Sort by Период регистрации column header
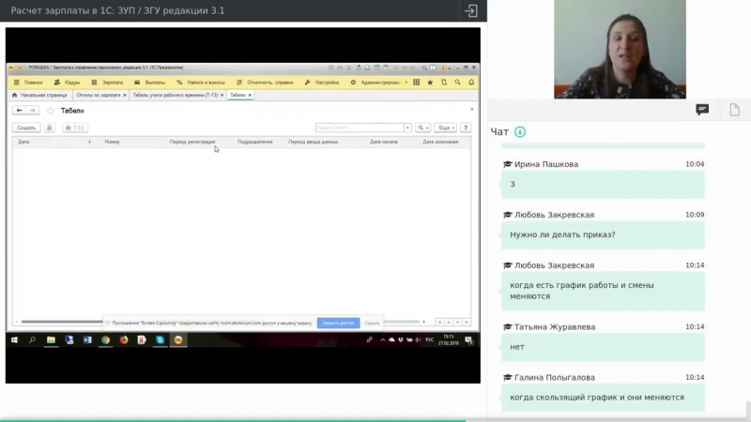Viewport: 751px width, 422px height. click(x=192, y=142)
